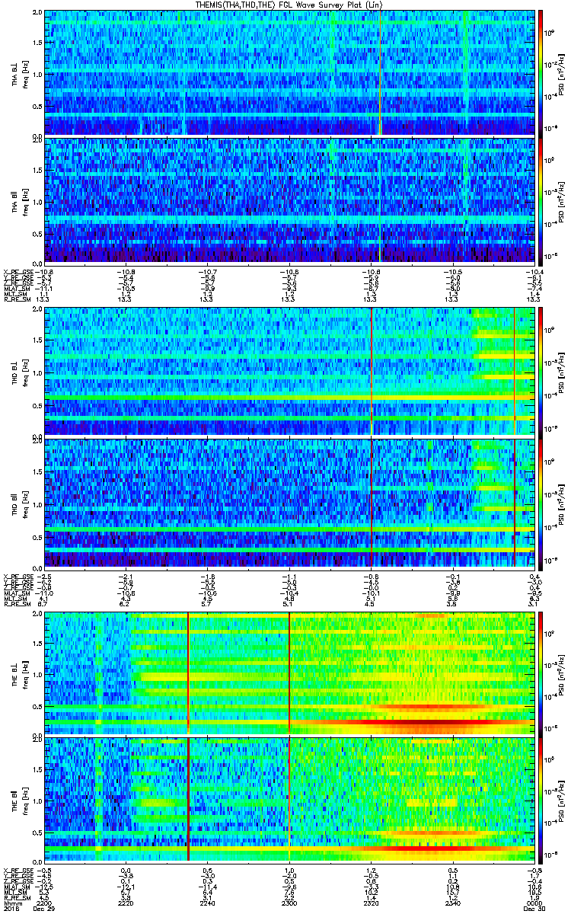Click the '2016' year label at bottom left
Image resolution: width=571 pixels, height=914 pixels.
pyautogui.click(x=11, y=909)
